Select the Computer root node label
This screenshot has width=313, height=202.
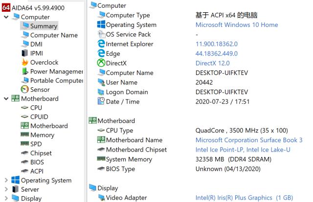[x=35, y=17]
